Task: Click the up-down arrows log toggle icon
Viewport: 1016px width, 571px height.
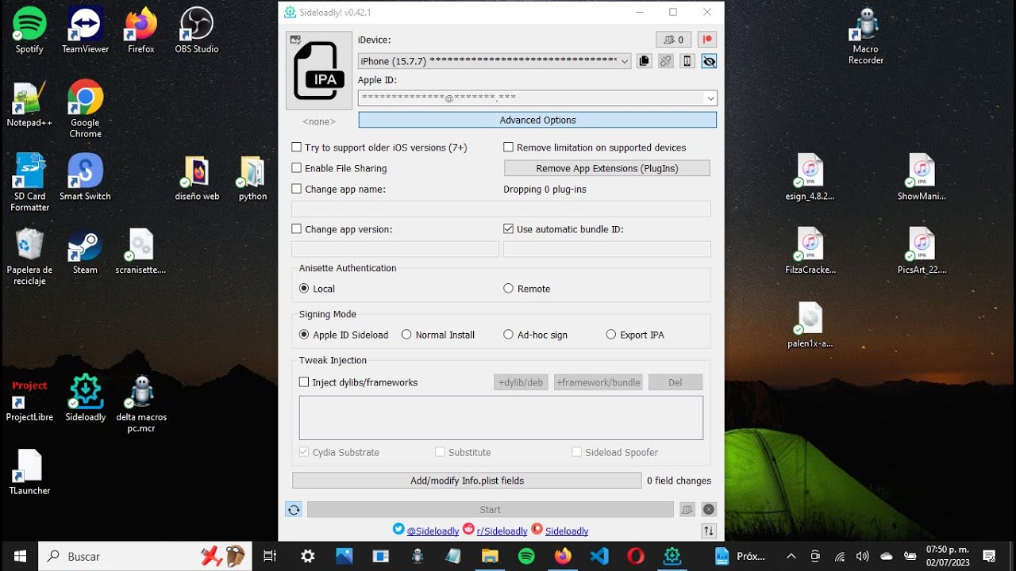Action: [709, 531]
